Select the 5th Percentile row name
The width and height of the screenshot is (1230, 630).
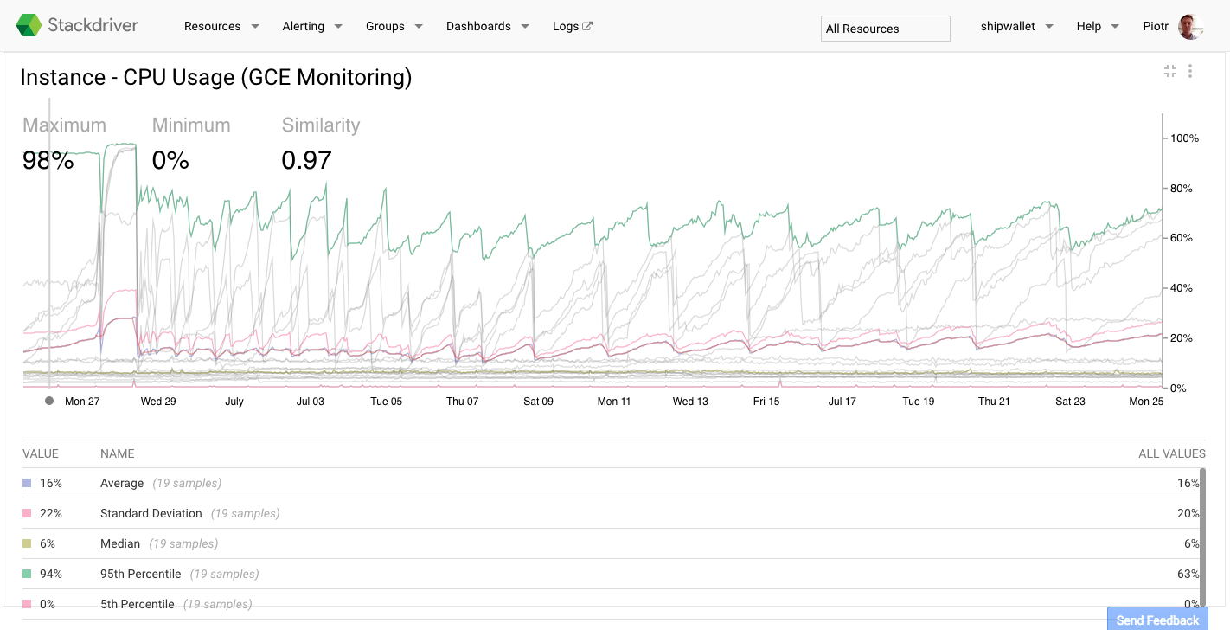(138, 604)
